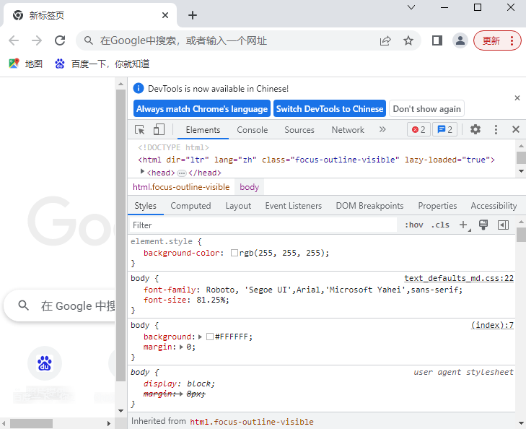Open the Properties sub-tab
The image size is (526, 429).
(437, 206)
